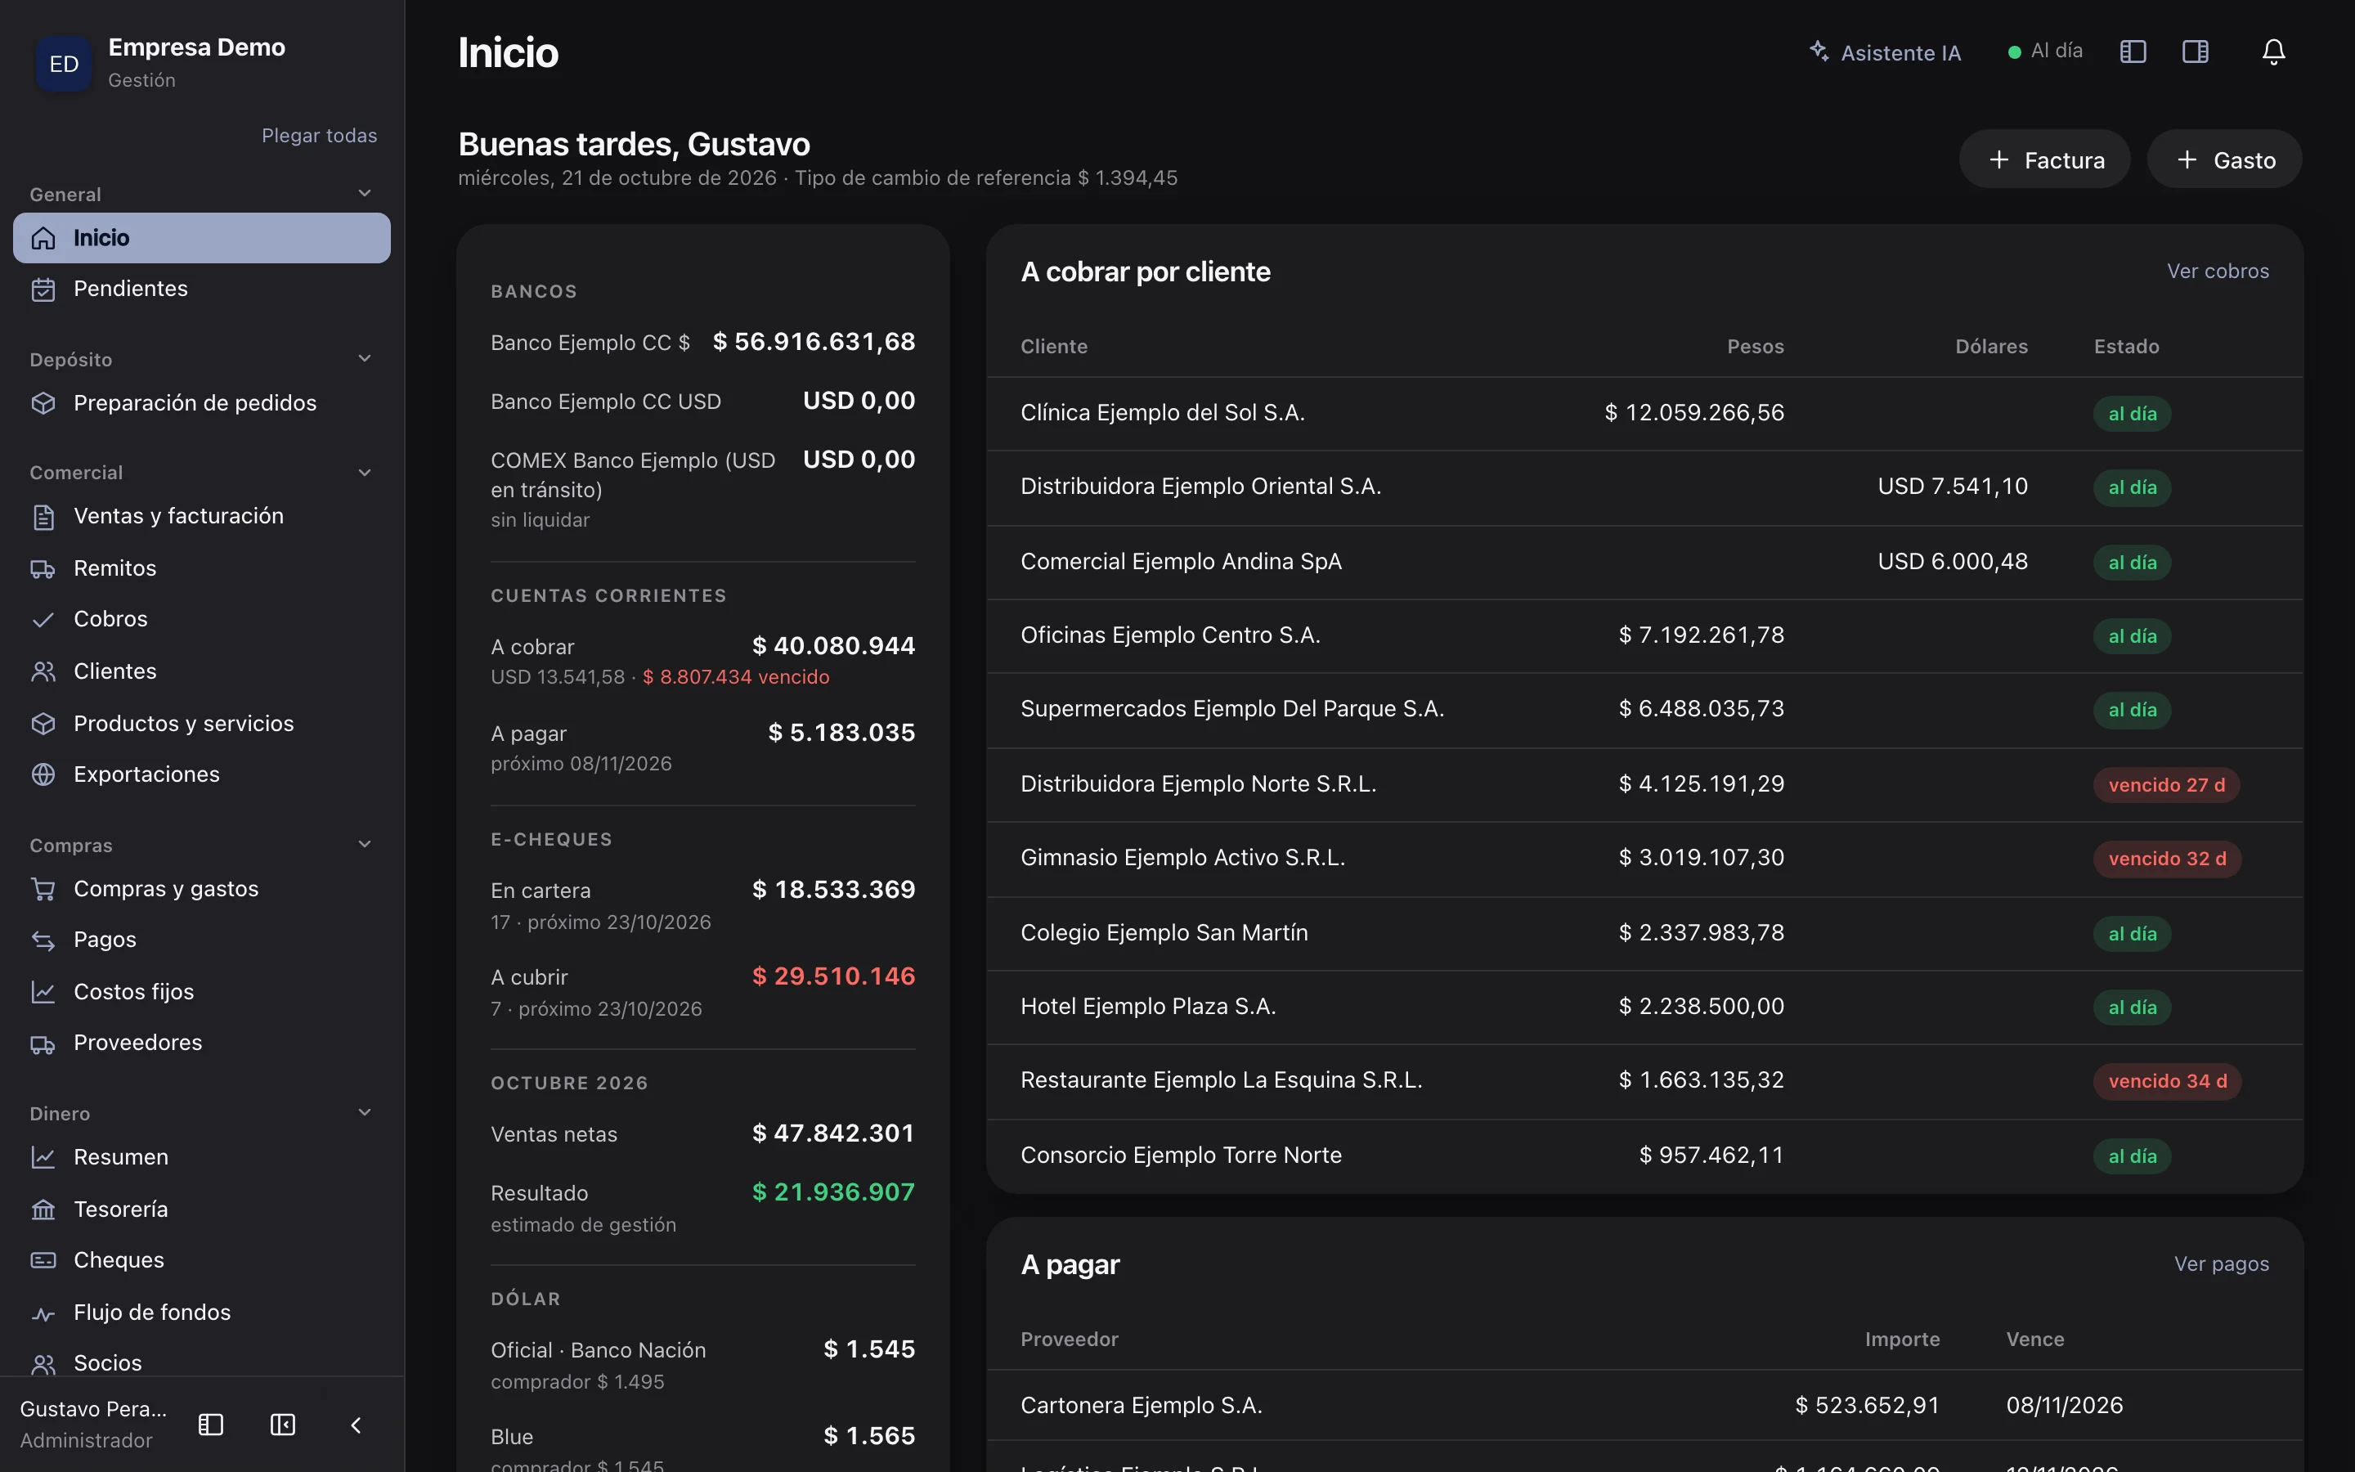The height and width of the screenshot is (1472, 2355).
Task: Collapse the General section chevron
Action: point(365,194)
